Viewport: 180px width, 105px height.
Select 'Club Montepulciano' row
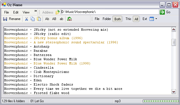[x=37, y=72]
